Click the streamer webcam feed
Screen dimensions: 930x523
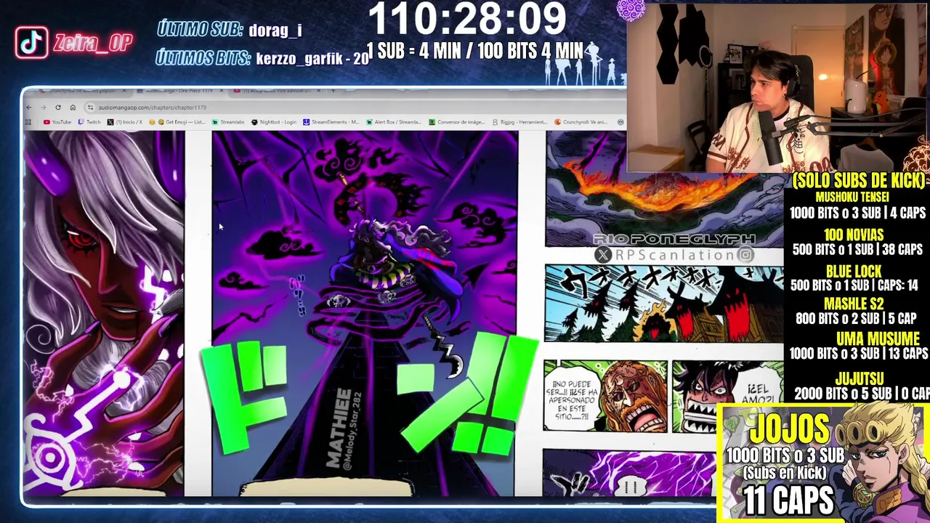pos(778,87)
